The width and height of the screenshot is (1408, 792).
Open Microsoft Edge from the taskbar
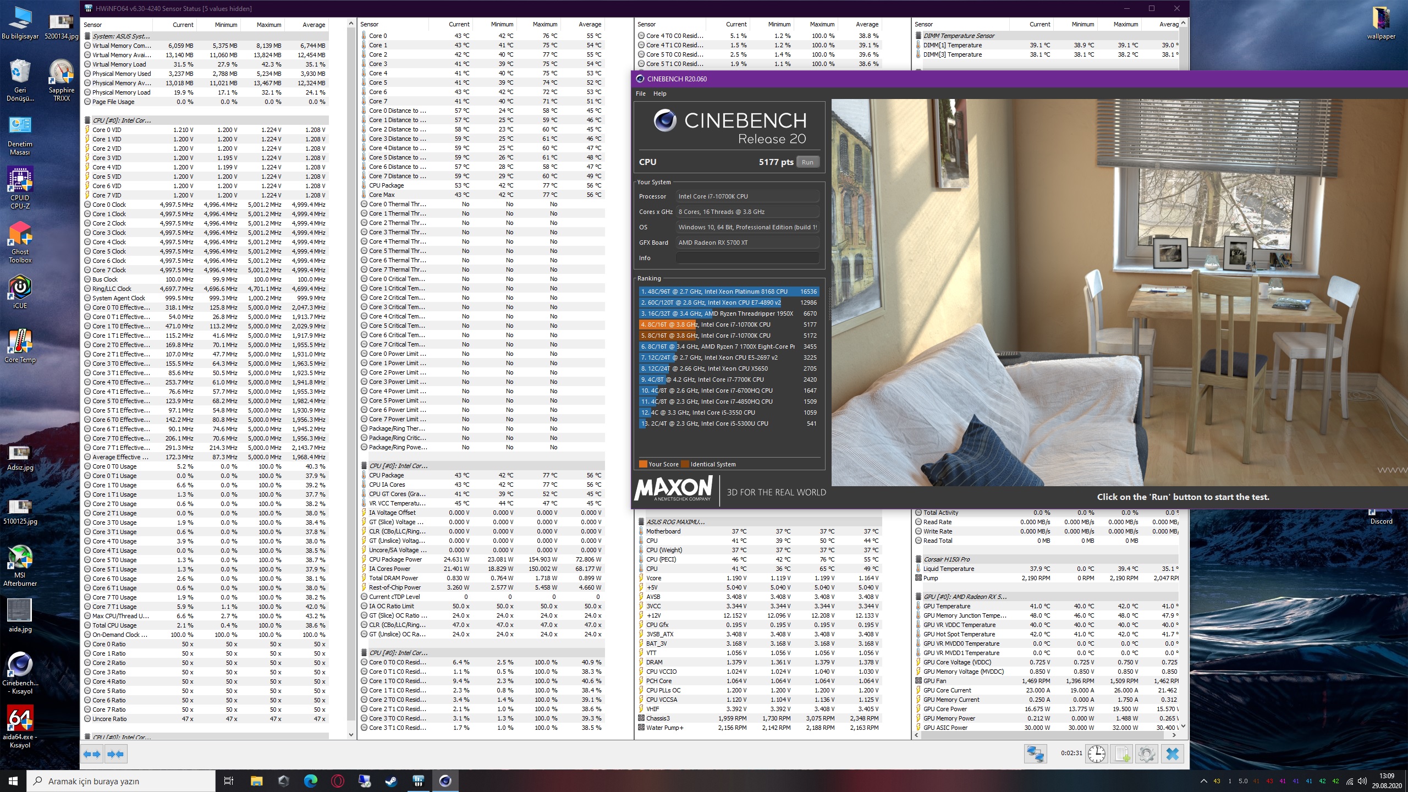pyautogui.click(x=310, y=780)
